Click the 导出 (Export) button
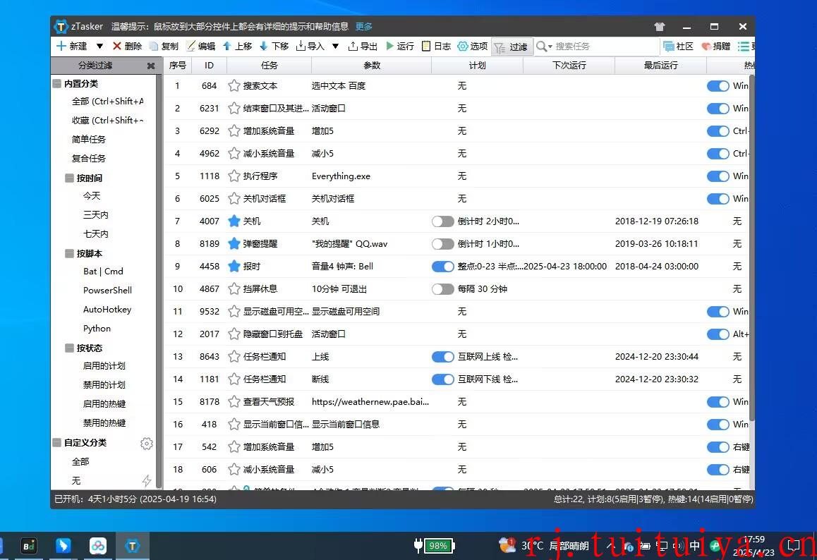The image size is (817, 560). (363, 47)
